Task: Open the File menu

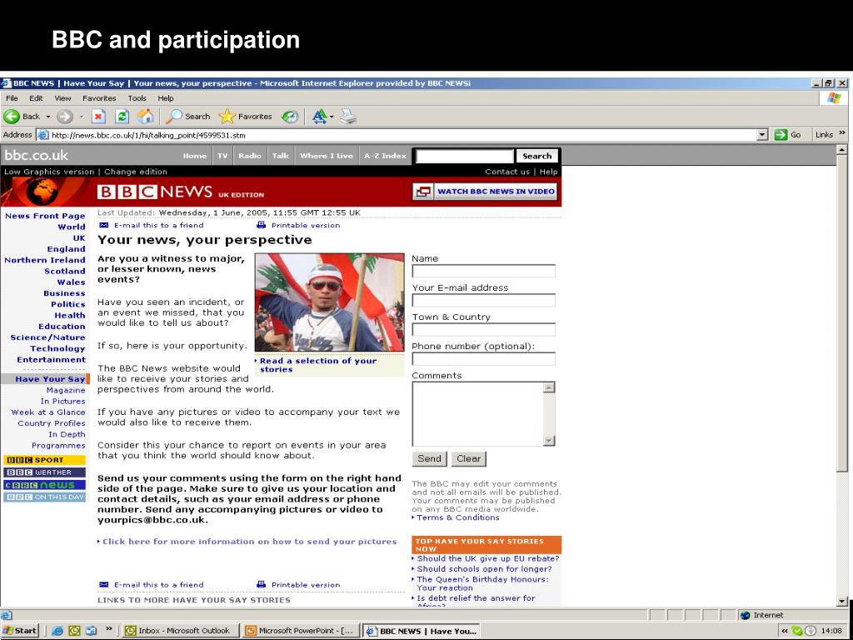Action: 12,98
